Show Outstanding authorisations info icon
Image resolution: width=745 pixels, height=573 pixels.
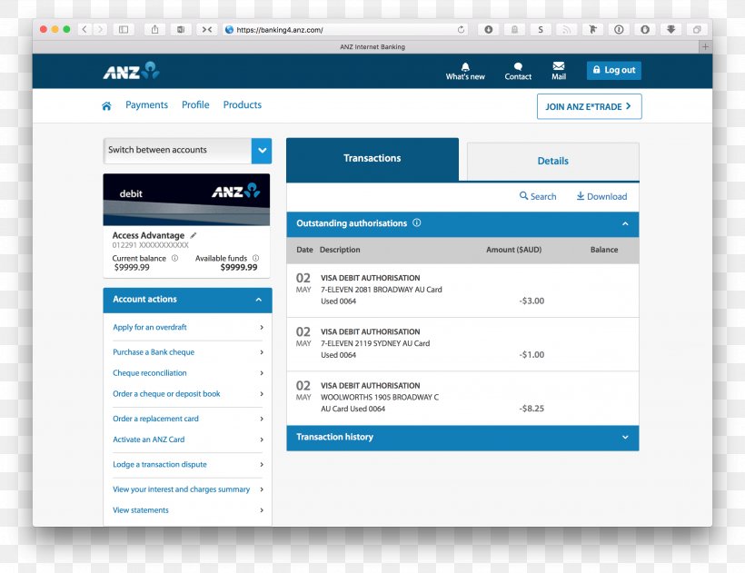417,222
